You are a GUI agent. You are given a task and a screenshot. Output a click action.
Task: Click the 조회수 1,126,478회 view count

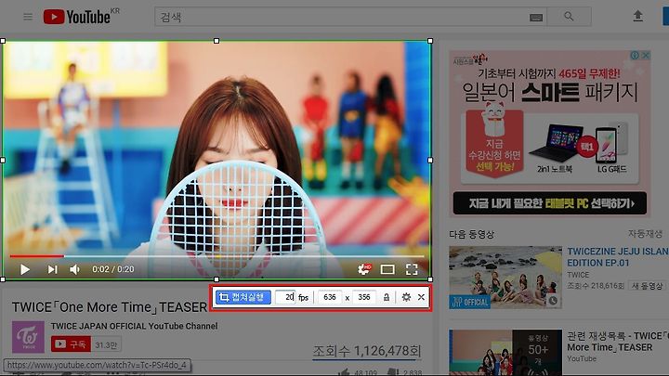tap(367, 351)
